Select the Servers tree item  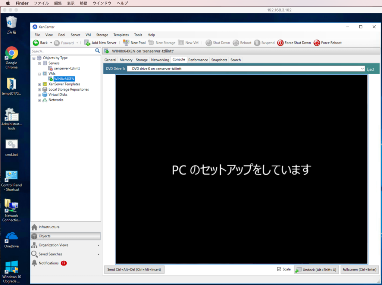click(x=54, y=63)
